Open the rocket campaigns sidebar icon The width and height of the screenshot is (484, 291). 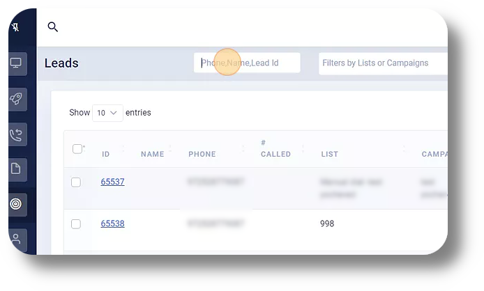[x=16, y=100]
